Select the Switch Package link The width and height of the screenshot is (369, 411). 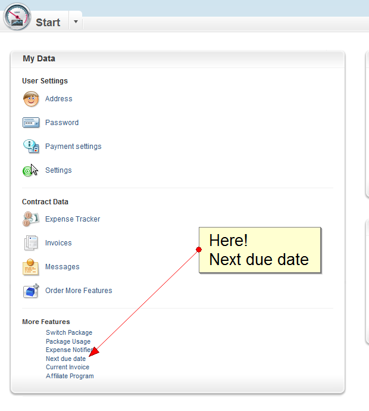(69, 333)
